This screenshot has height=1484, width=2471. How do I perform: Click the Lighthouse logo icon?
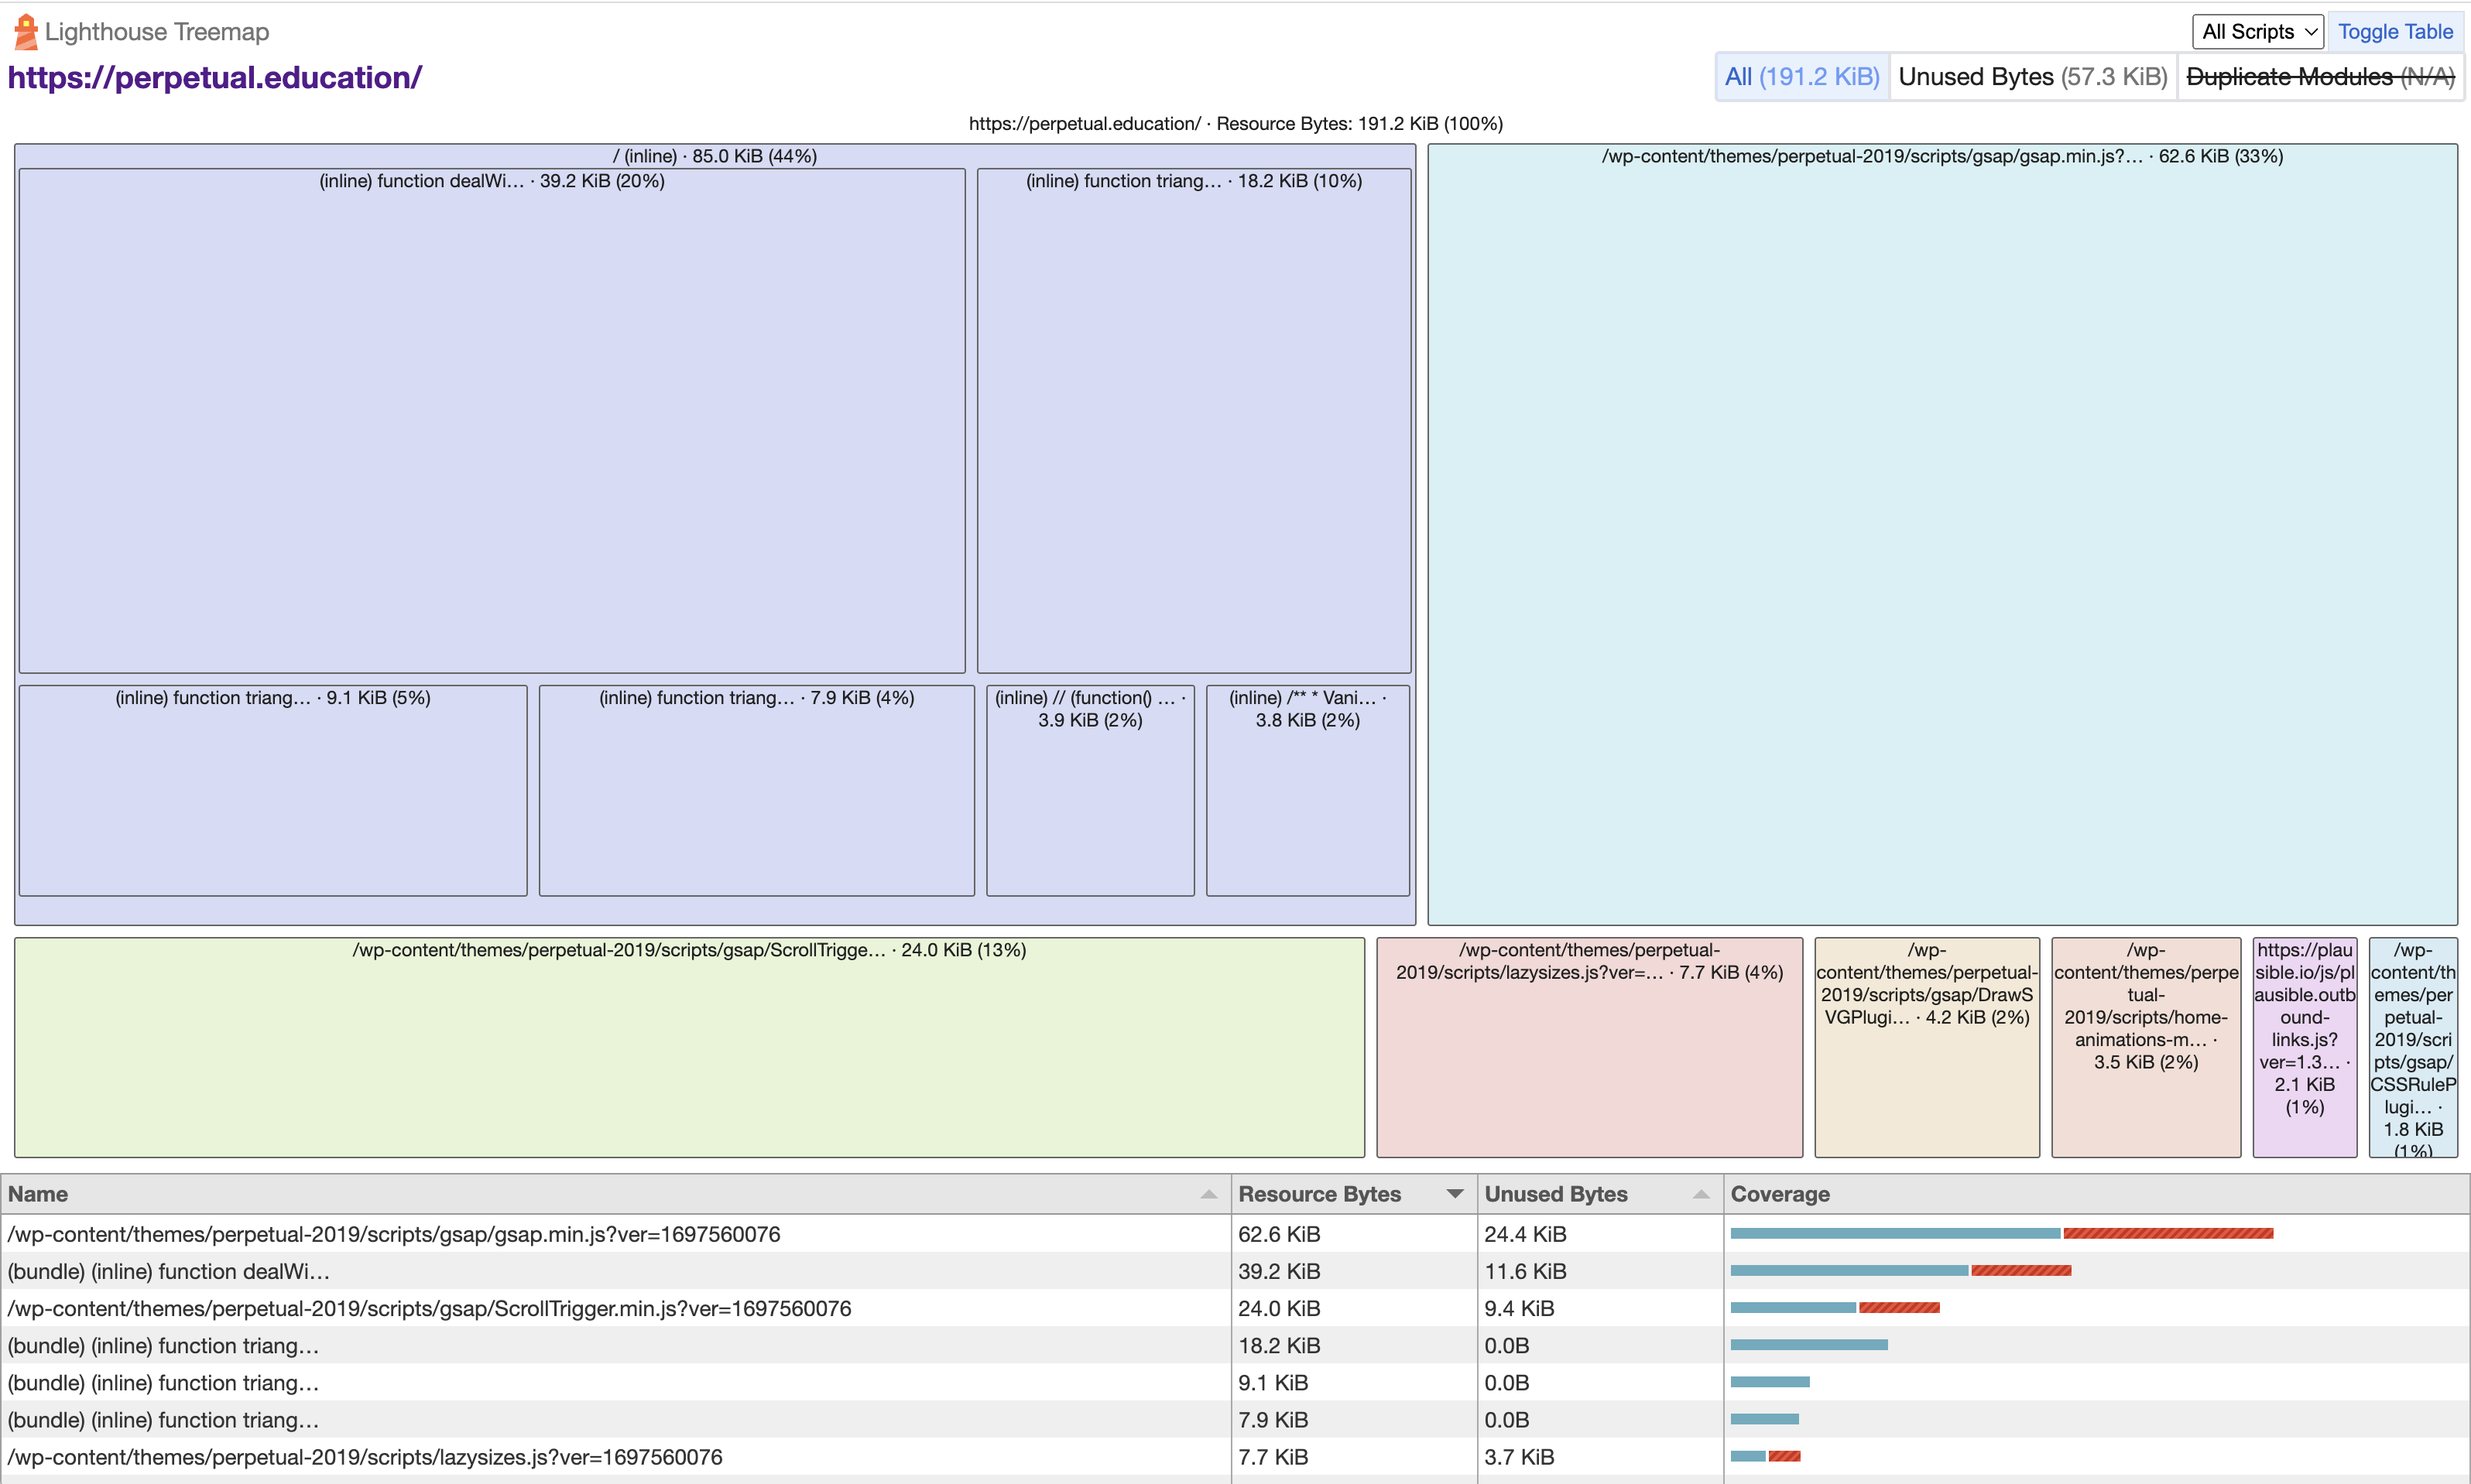[26, 32]
